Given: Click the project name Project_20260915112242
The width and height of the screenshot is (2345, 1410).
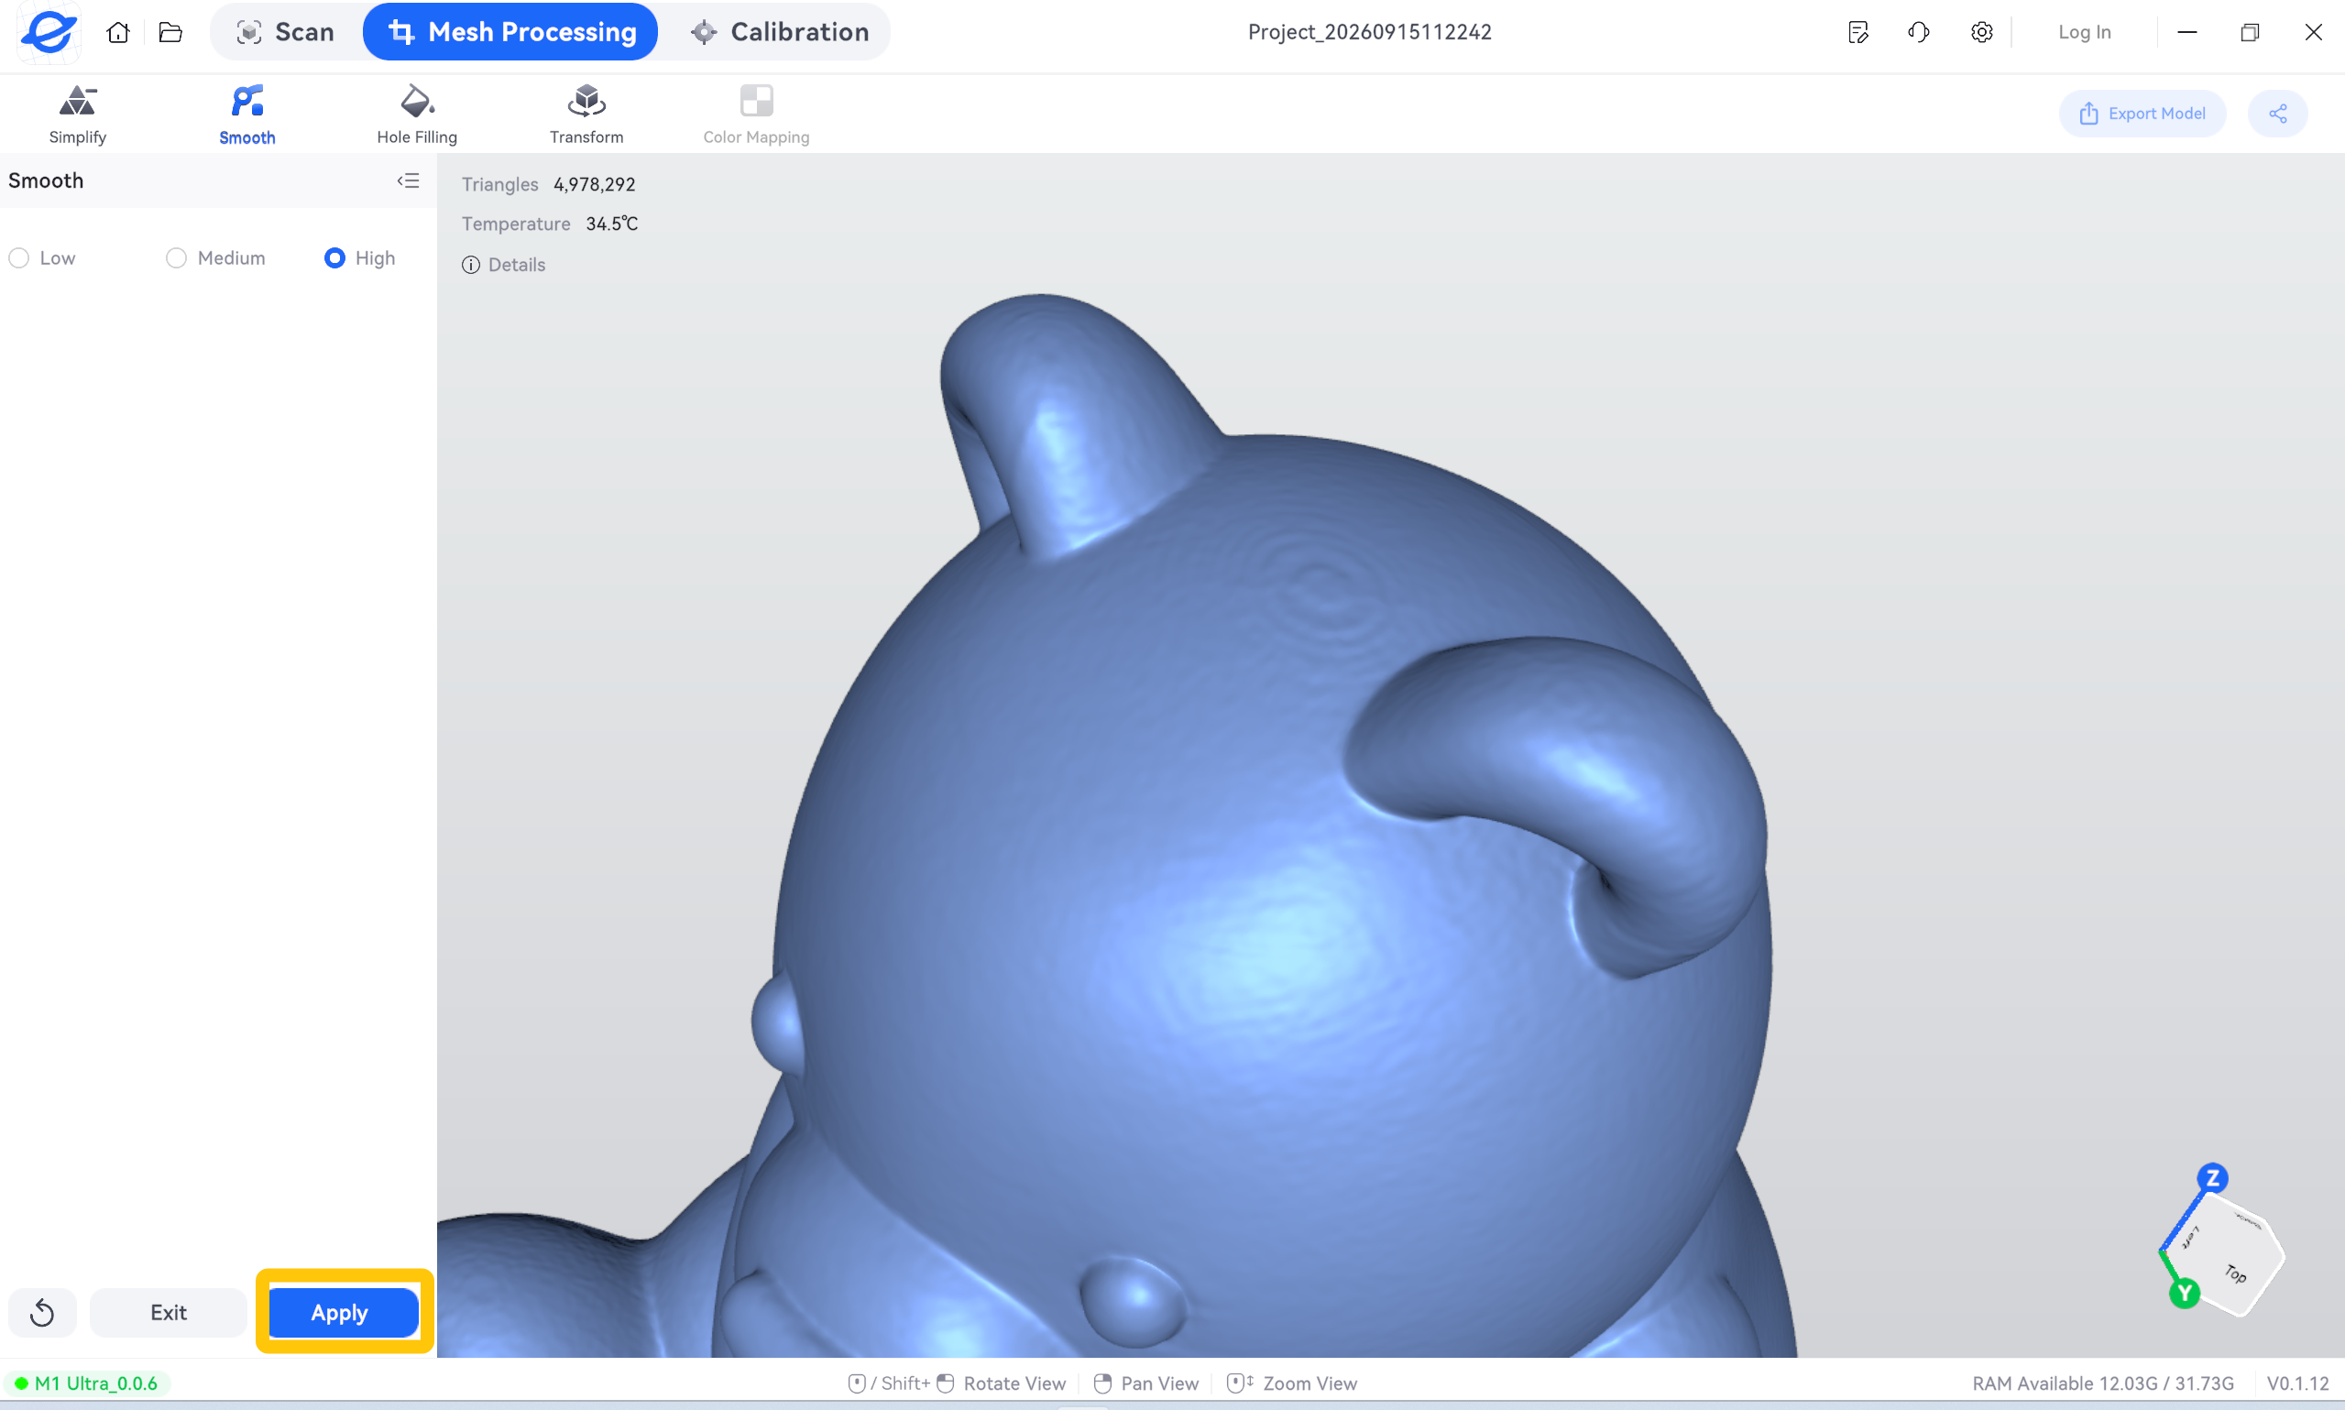Looking at the screenshot, I should (1369, 32).
